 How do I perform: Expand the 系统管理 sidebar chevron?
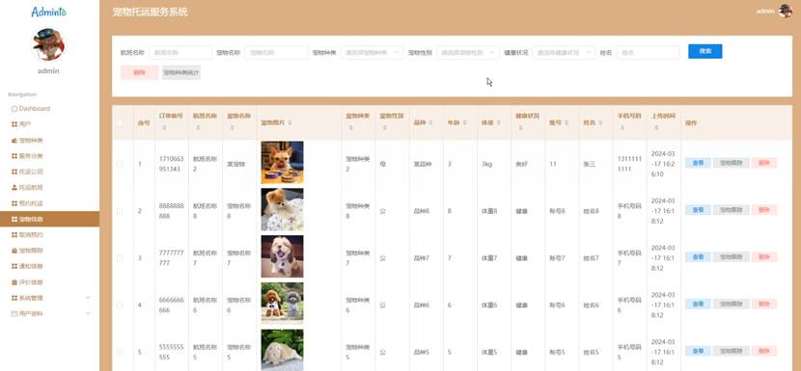coord(88,298)
